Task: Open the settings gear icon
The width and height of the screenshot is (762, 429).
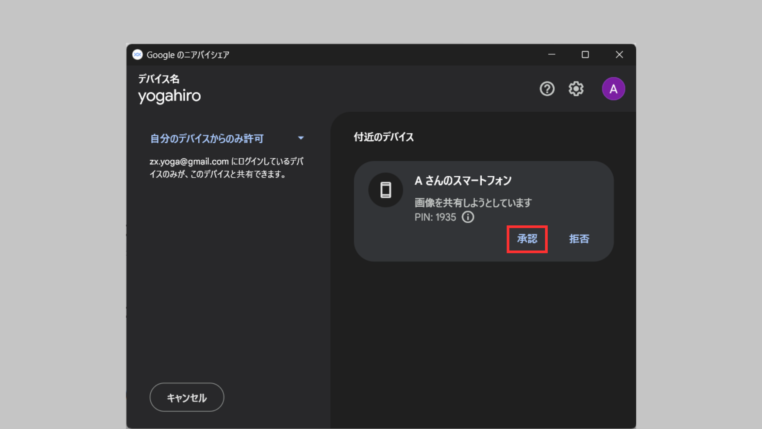Action: coord(576,89)
